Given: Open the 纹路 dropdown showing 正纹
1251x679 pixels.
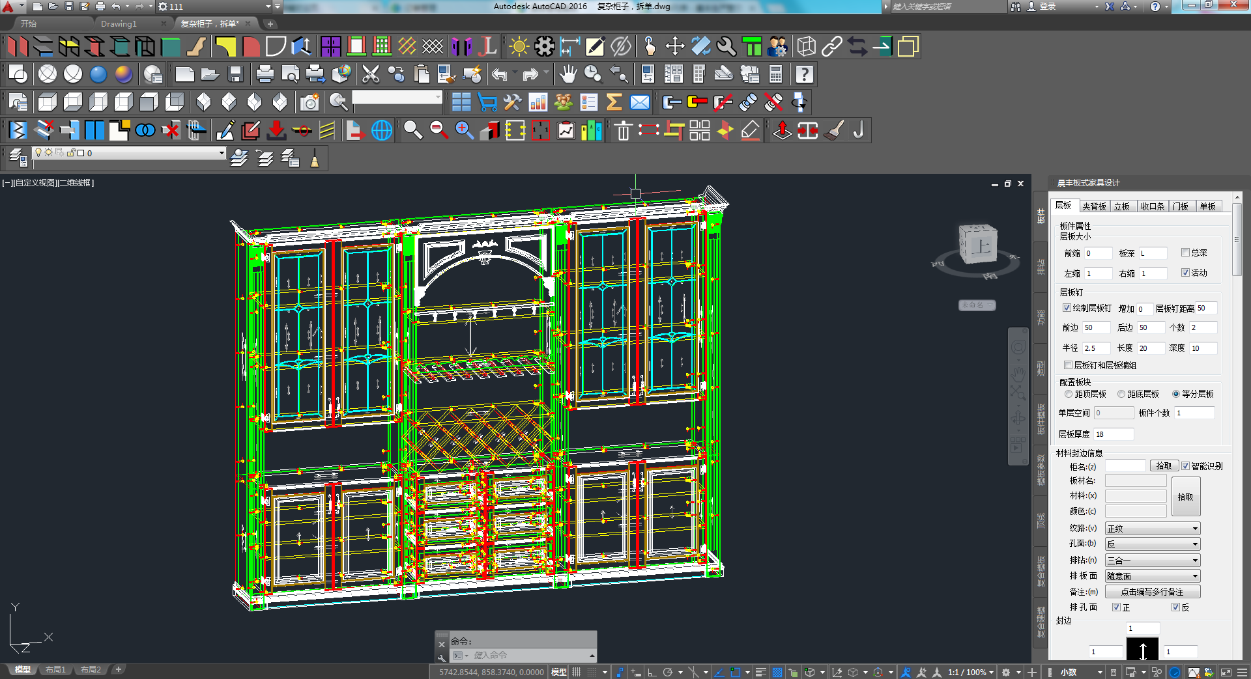Looking at the screenshot, I should pos(1153,529).
